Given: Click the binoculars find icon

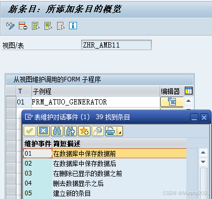Looking at the screenshot, I should point(57,131).
